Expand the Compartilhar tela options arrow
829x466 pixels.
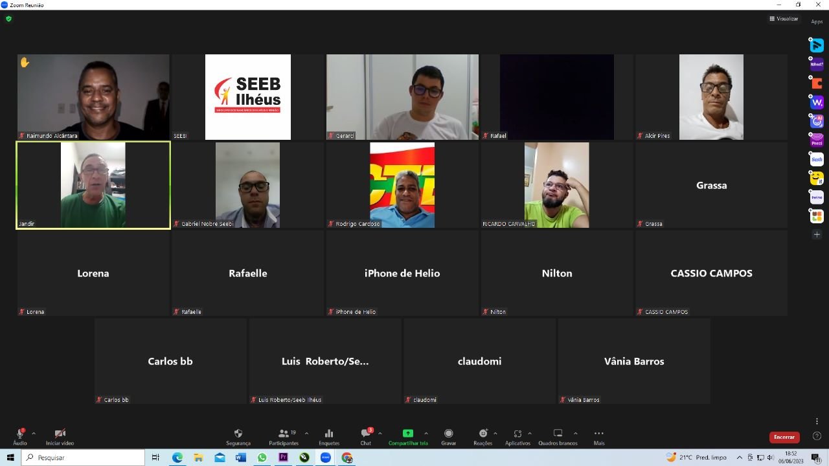pos(426,434)
